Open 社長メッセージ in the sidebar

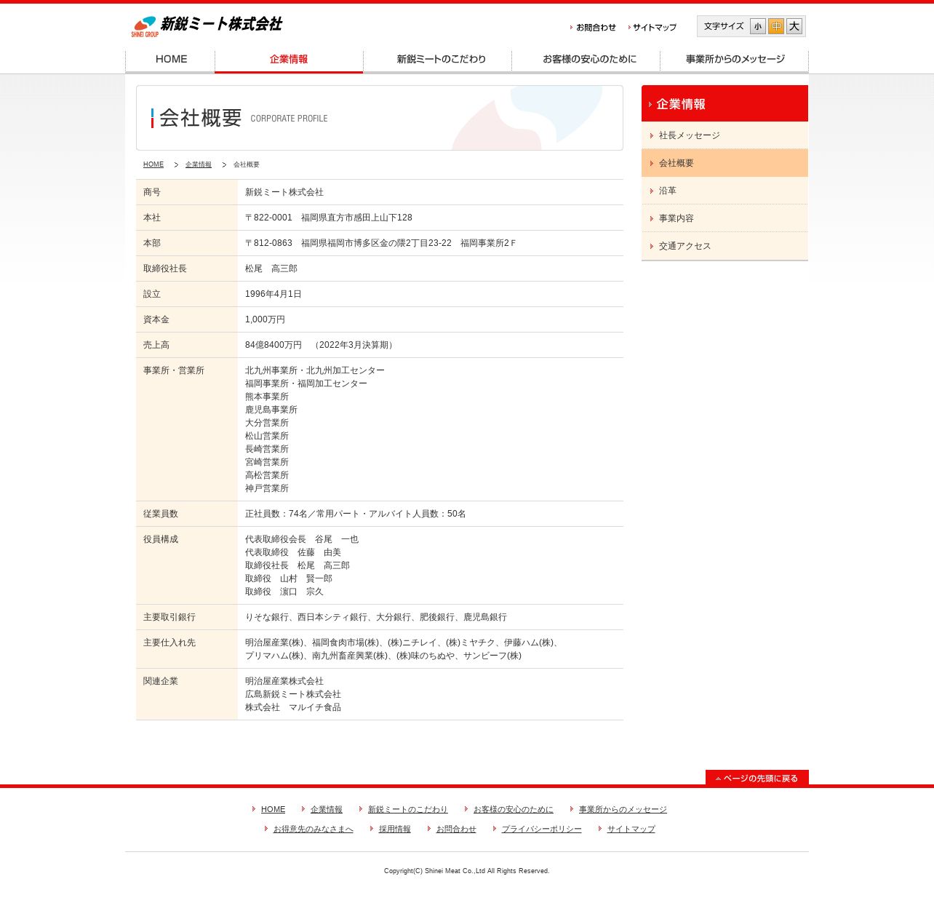(x=725, y=135)
